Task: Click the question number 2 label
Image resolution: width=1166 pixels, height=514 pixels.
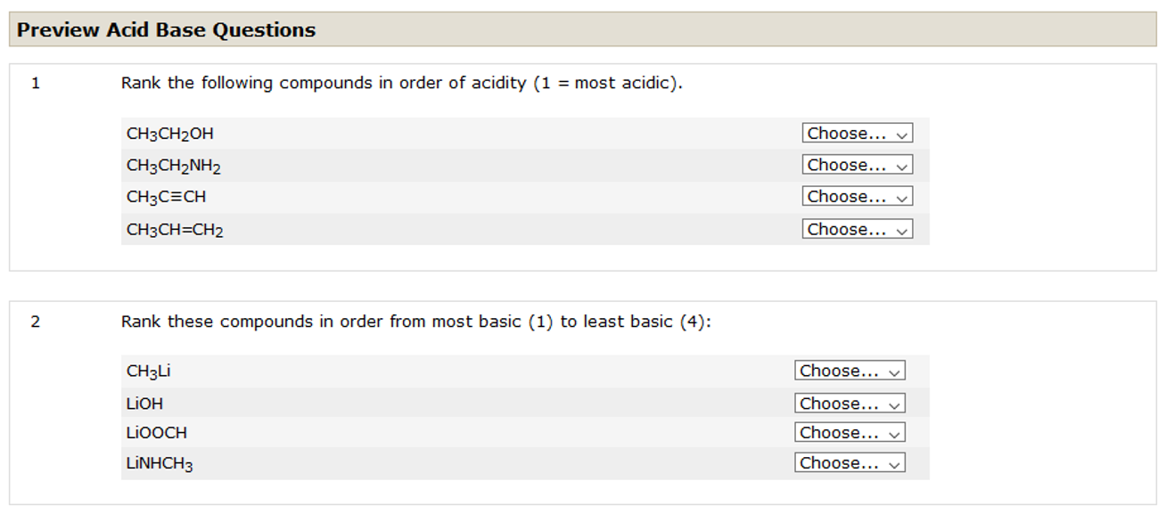Action: (36, 322)
